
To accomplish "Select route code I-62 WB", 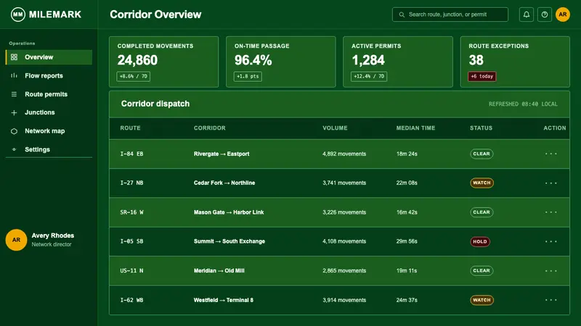I will tap(131, 300).
